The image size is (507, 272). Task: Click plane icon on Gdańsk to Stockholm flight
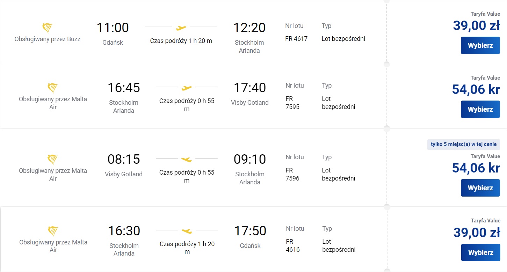181,28
